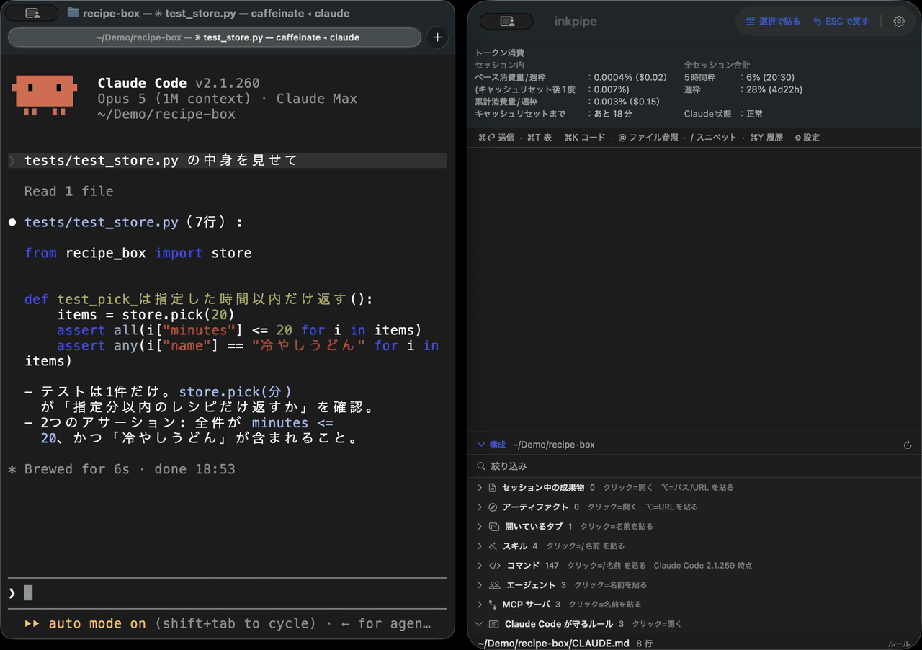This screenshot has height=650, width=922.
Task: Click the ⌘K コード shortcut hint
Action: (585, 138)
